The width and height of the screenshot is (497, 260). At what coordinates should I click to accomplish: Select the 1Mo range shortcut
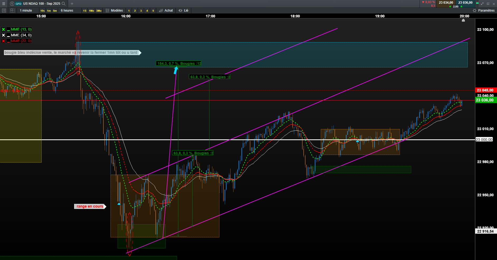92,11
